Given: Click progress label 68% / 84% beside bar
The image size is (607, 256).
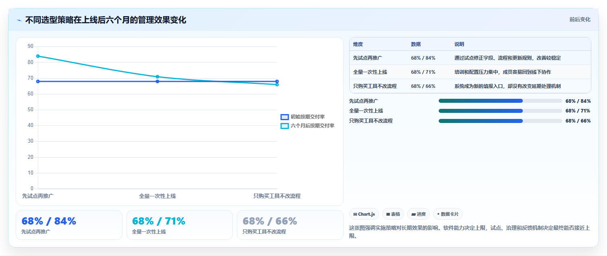Looking at the screenshot, I should [x=578, y=101].
